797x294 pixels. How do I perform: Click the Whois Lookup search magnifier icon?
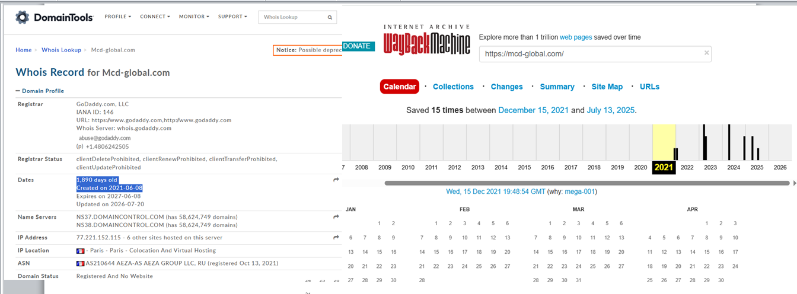pyautogui.click(x=330, y=18)
